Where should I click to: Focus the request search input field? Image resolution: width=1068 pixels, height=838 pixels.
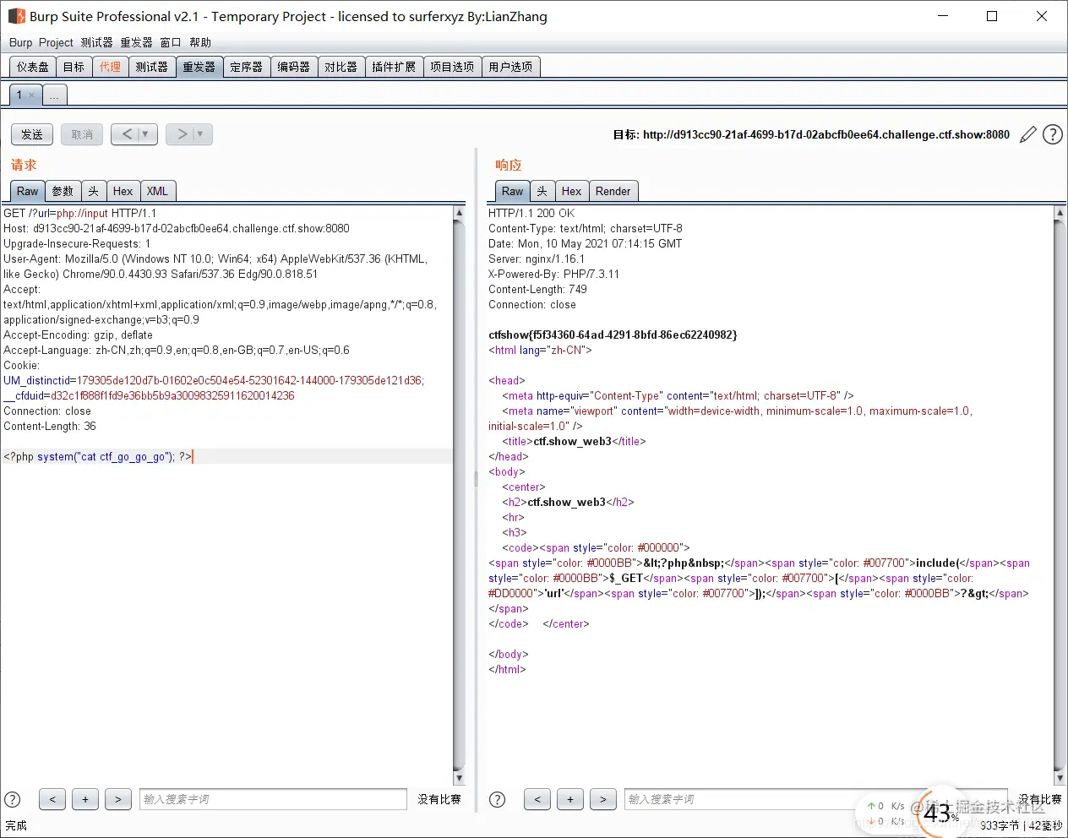(x=273, y=799)
